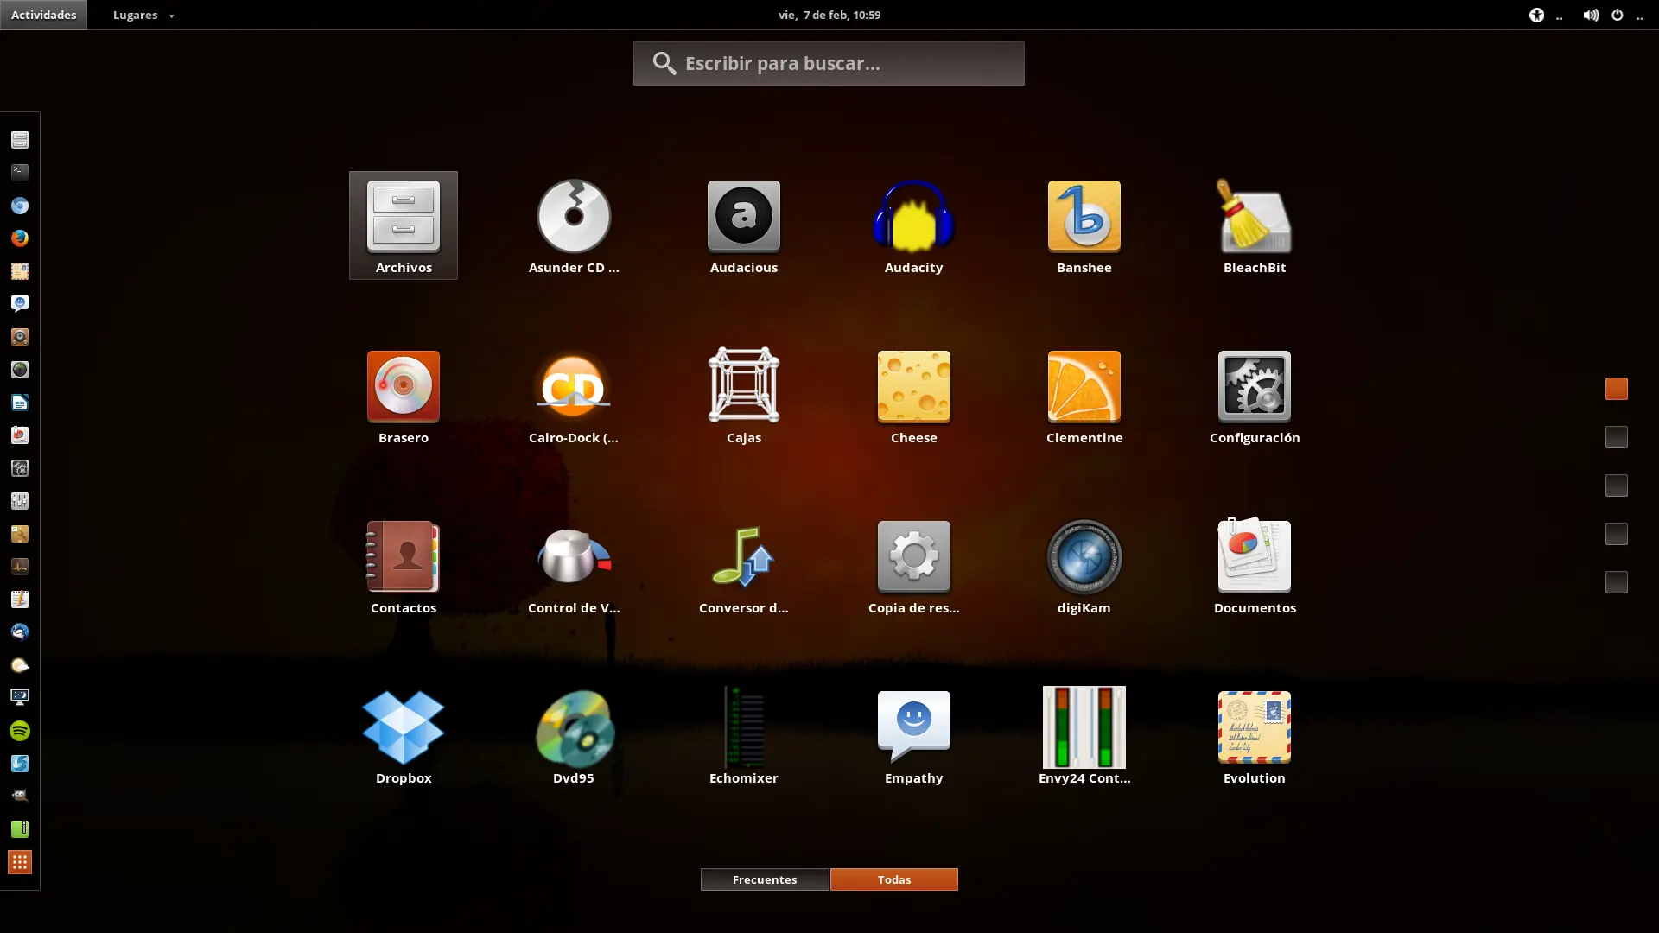Open Documentos in the application grid
Viewport: 1659px width, 933px height.
point(1255,566)
